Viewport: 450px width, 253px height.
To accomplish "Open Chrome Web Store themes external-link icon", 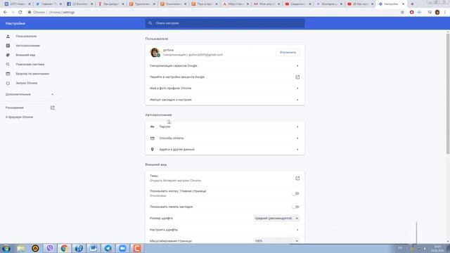I will (297, 179).
